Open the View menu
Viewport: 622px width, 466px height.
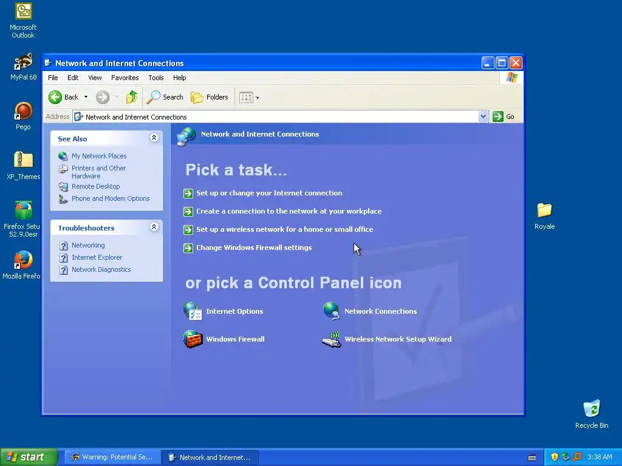point(95,78)
